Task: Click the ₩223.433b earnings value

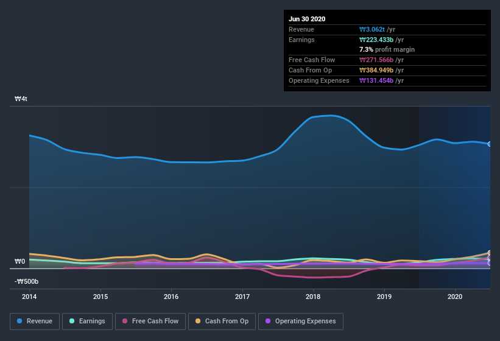Action: [x=376, y=40]
